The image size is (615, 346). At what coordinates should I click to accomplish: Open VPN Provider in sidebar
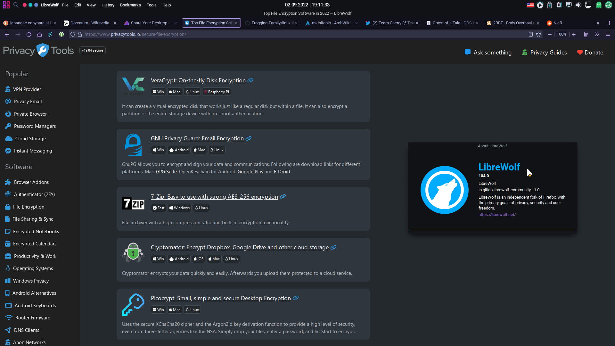click(x=23, y=89)
